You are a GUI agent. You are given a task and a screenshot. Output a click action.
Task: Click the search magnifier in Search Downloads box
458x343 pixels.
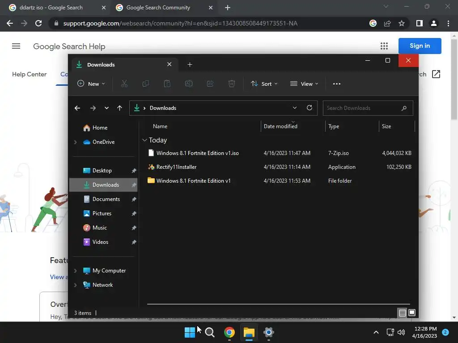click(x=404, y=108)
